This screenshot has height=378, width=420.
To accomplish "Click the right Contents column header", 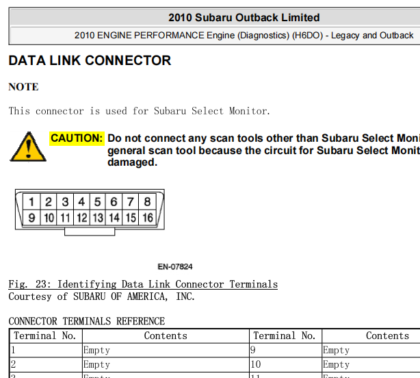I will 388,336.
